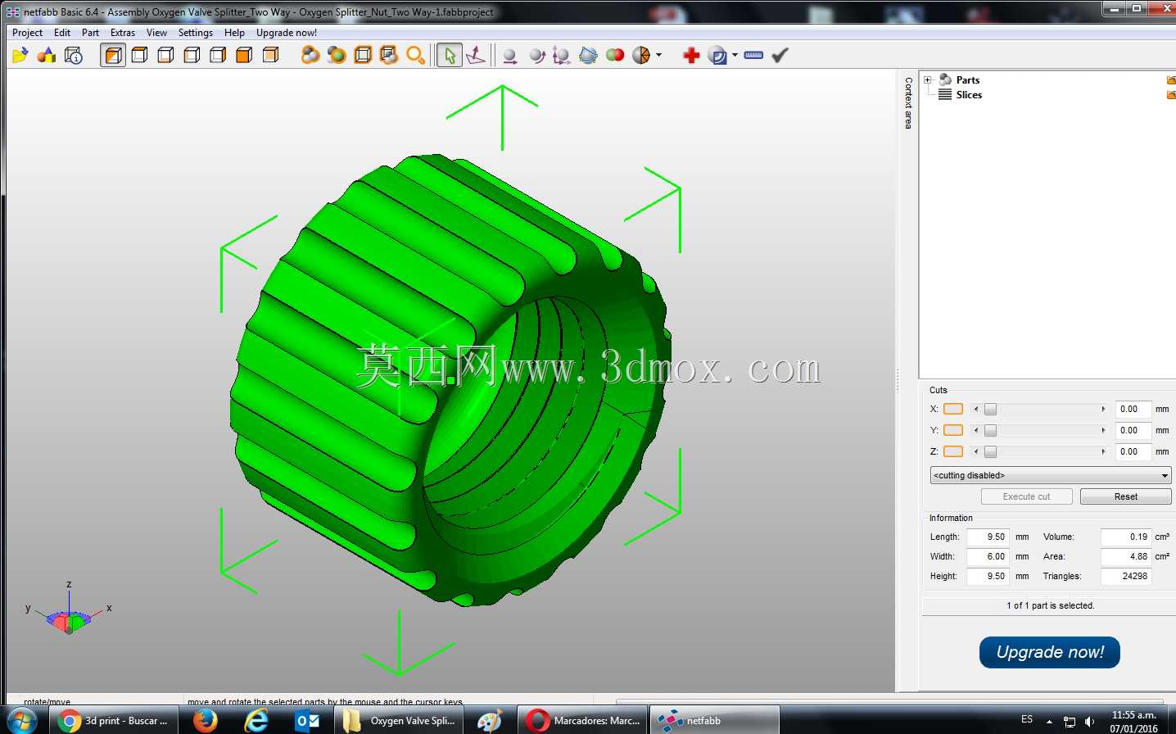Click the blue measurement analysis icon

[717, 56]
